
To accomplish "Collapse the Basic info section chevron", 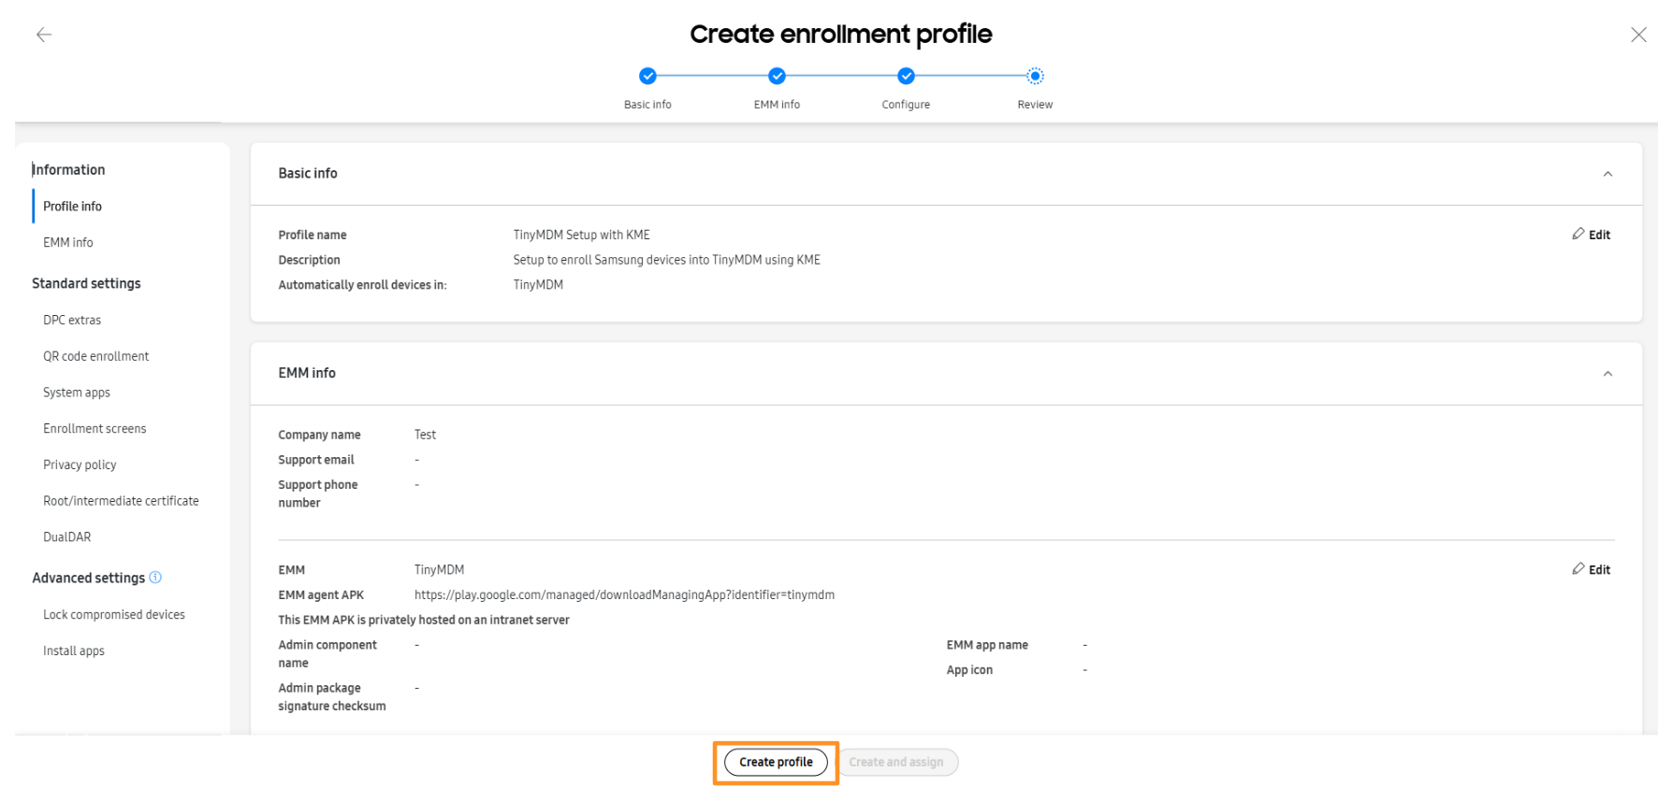I will (x=1607, y=174).
